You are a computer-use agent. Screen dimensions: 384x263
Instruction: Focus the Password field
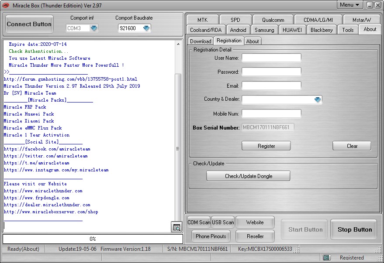tap(271, 72)
